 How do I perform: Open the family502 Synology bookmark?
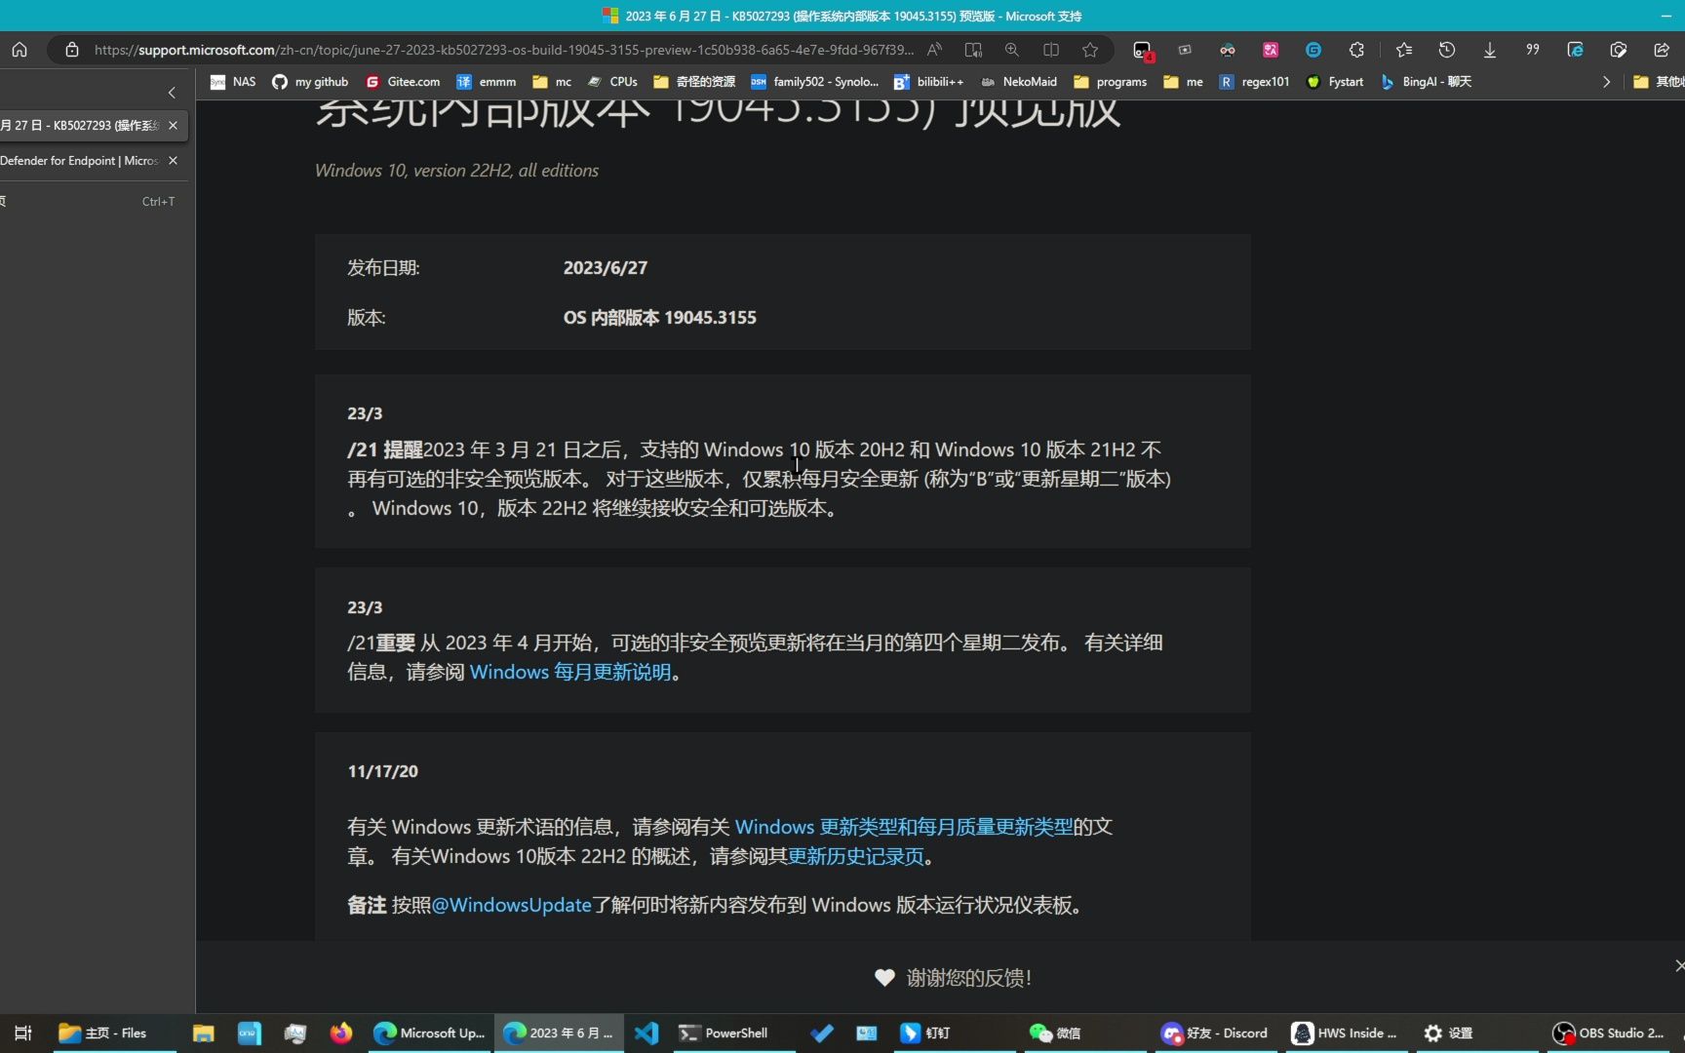pos(814,82)
